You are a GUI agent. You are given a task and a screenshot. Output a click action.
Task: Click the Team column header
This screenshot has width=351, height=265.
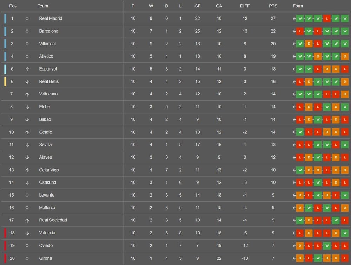pos(43,6)
